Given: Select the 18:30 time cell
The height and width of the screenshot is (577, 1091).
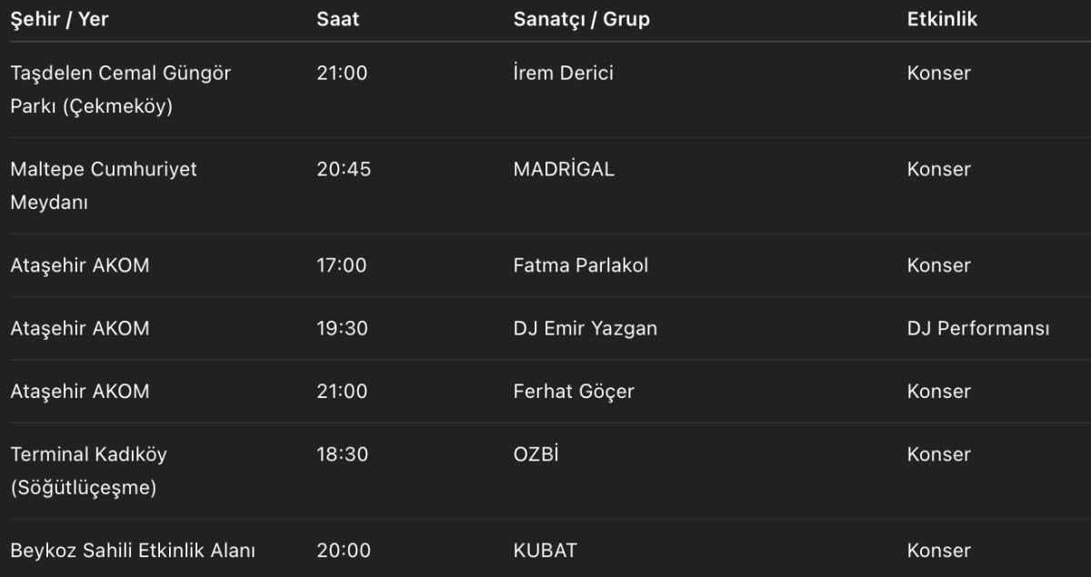Looking at the screenshot, I should pos(342,454).
